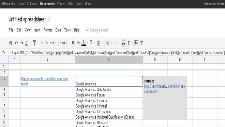
Task: Open the 123 number formats dropdown
Action: click(53, 43)
